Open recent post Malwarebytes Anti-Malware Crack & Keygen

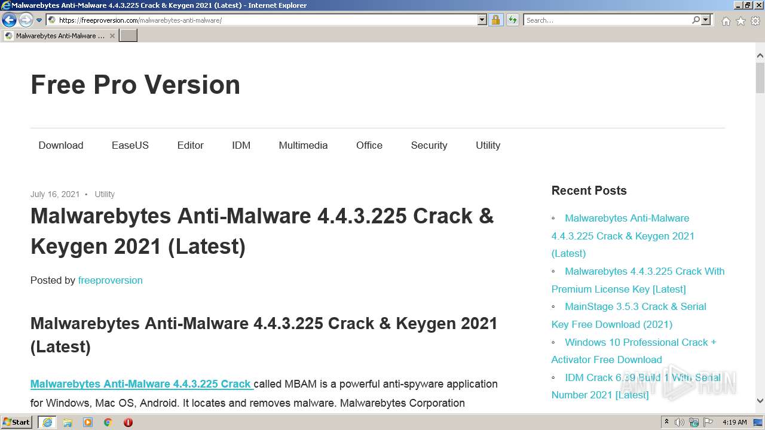(x=623, y=236)
